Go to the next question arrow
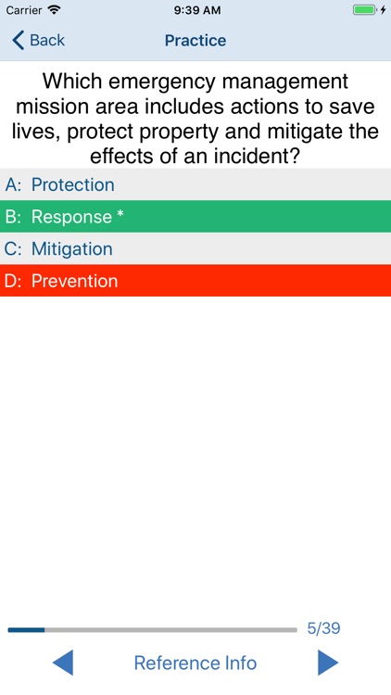 [328, 663]
